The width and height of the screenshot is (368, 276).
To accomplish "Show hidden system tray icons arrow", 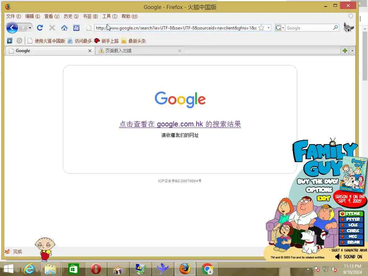I will 308,269.
